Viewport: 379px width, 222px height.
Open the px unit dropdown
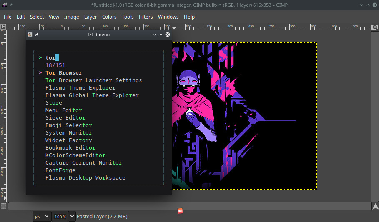click(42, 216)
